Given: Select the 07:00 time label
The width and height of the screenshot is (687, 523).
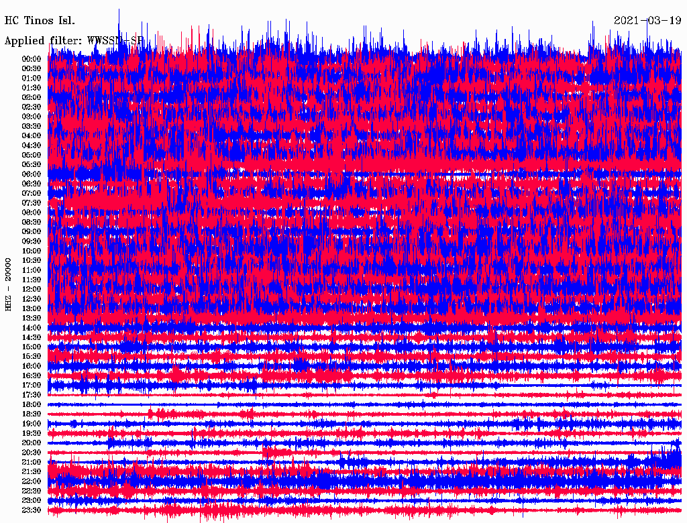Looking at the screenshot, I should pyautogui.click(x=32, y=193).
